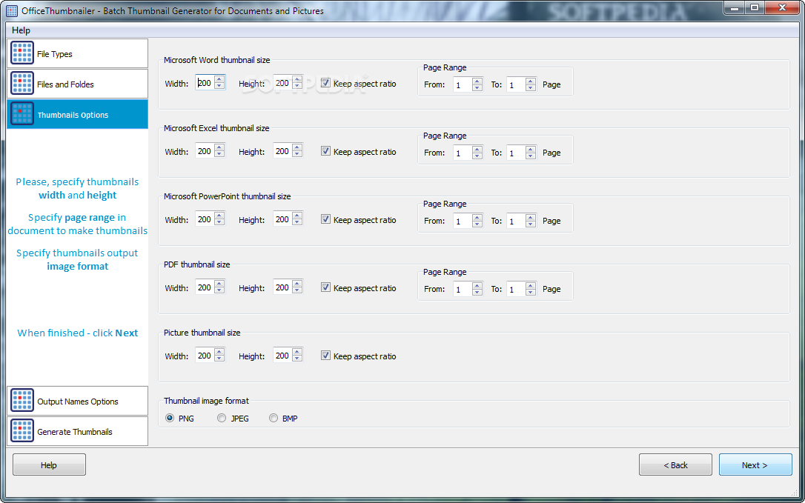The width and height of the screenshot is (805, 503).
Task: Increase Microsoft Excel thumbnail height
Action: point(297,147)
